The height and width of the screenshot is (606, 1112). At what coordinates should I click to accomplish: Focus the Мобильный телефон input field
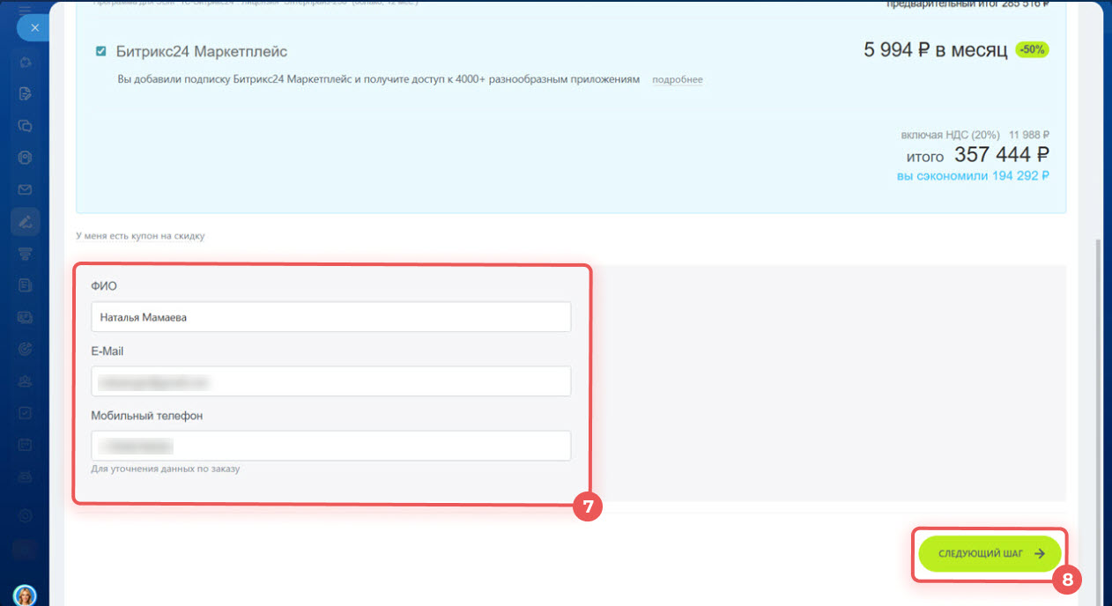pyautogui.click(x=330, y=446)
